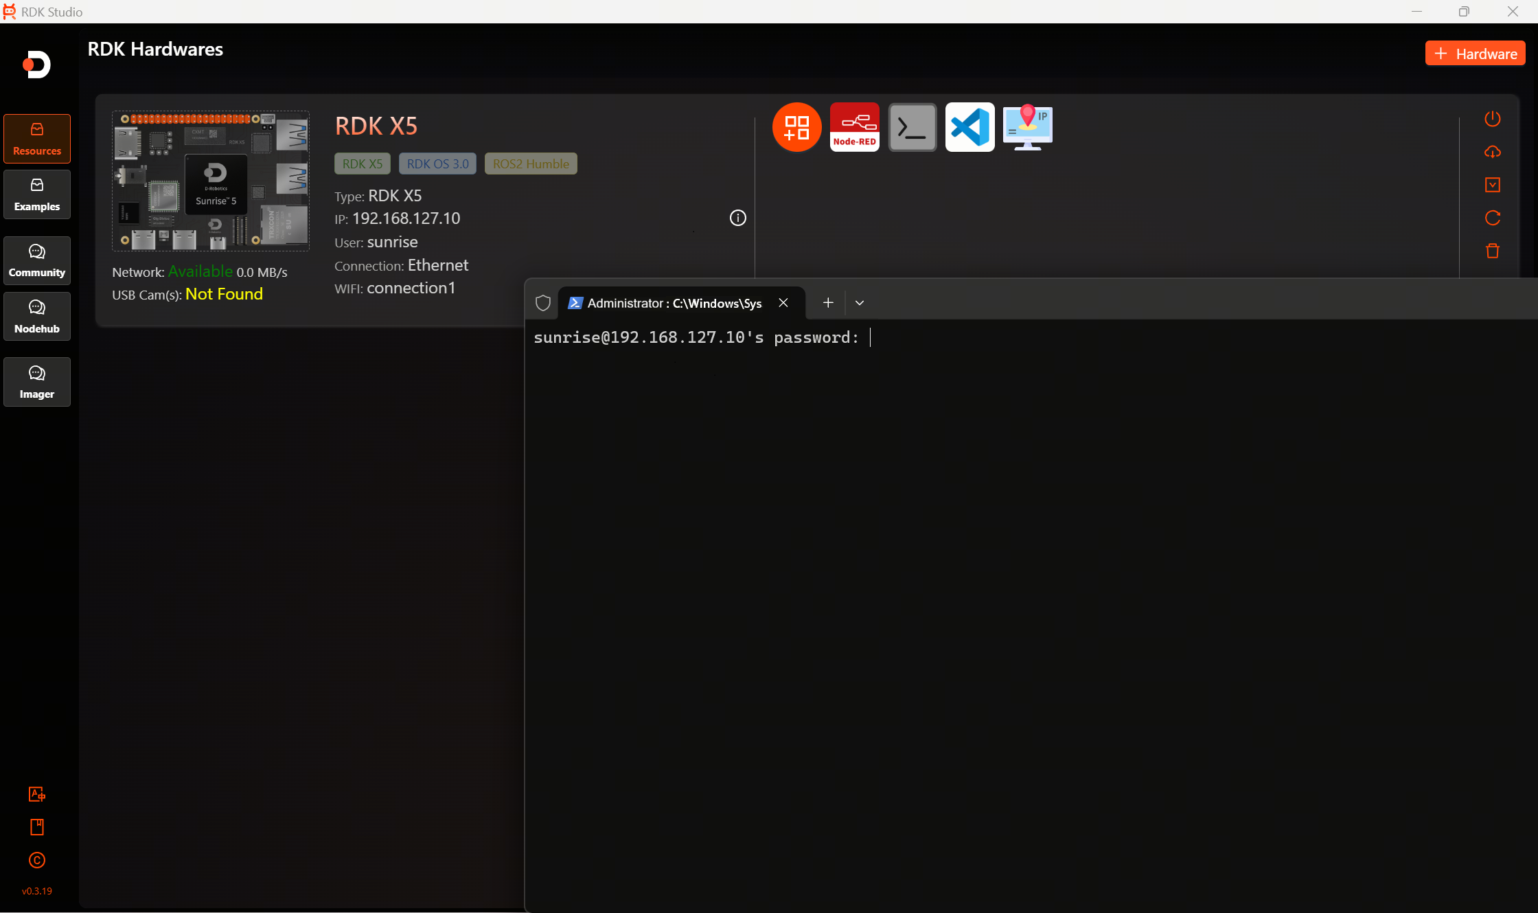Delete the RDK X5 hardware entry
Image resolution: width=1538 pixels, height=913 pixels.
(1492, 251)
